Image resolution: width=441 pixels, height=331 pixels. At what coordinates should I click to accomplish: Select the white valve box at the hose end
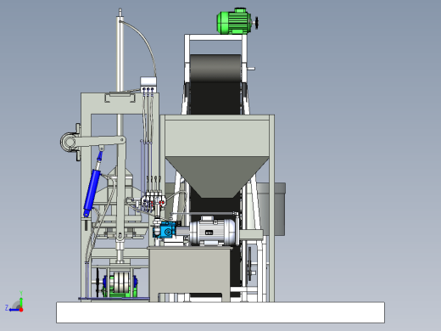click(x=148, y=82)
